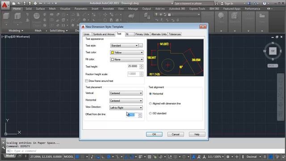Open the Horizontal placement Centered dropdown

pos(126,101)
